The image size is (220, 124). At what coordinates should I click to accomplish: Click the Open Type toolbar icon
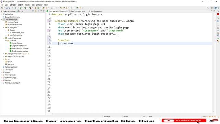click(44, 8)
